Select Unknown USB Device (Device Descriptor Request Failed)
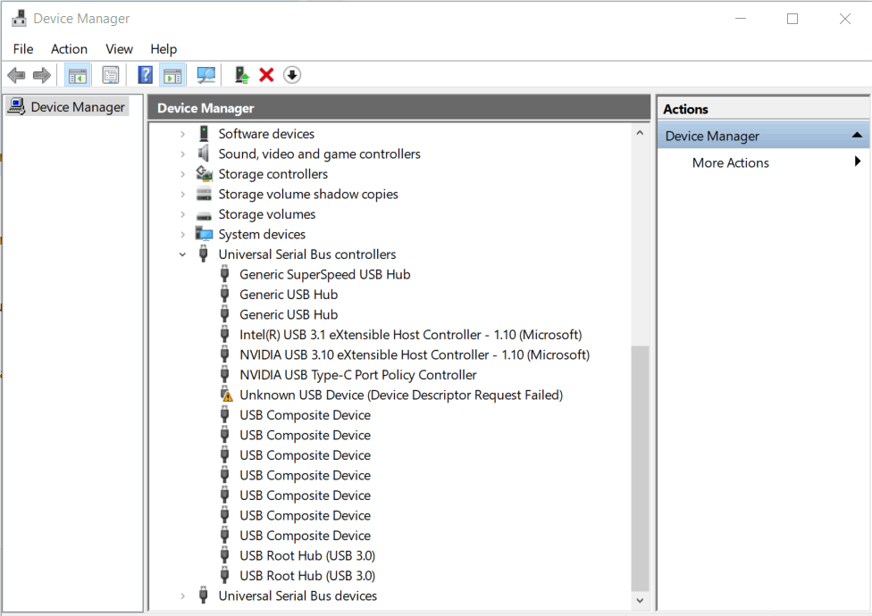The height and width of the screenshot is (616, 872). point(401,395)
